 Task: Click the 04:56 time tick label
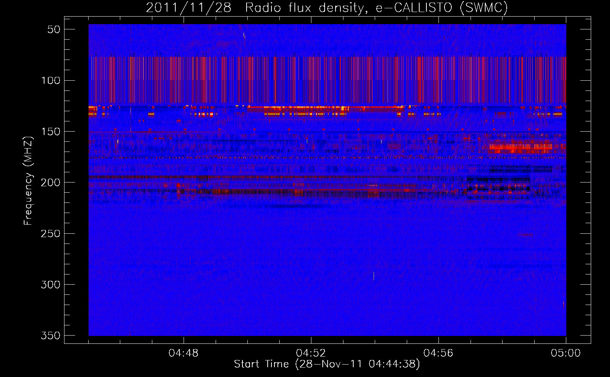[438, 353]
